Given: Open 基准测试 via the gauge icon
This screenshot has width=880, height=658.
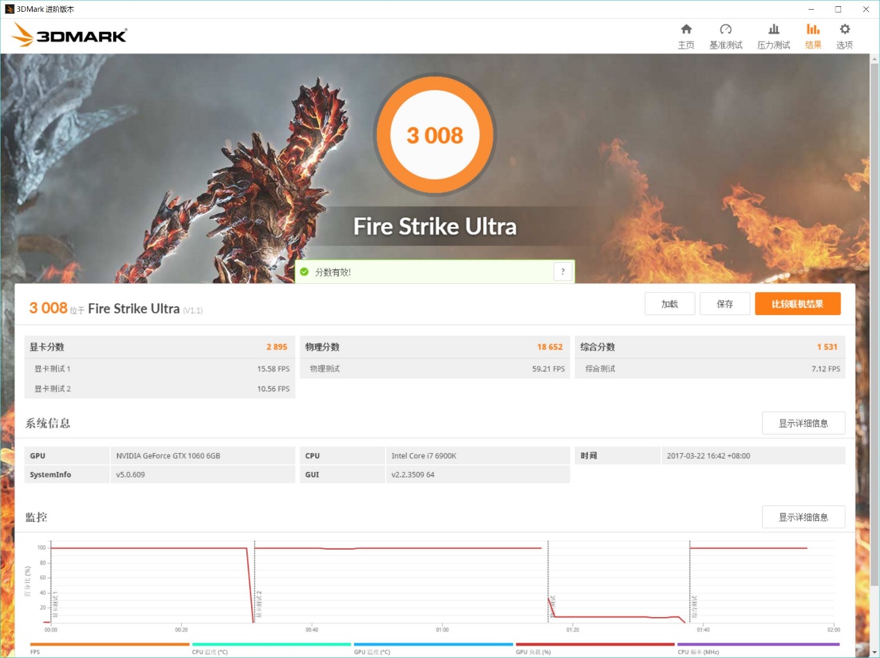Looking at the screenshot, I should (725, 30).
